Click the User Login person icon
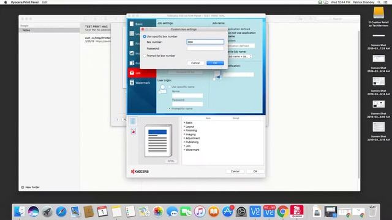Screen dimensions: 392x220 [162, 89]
